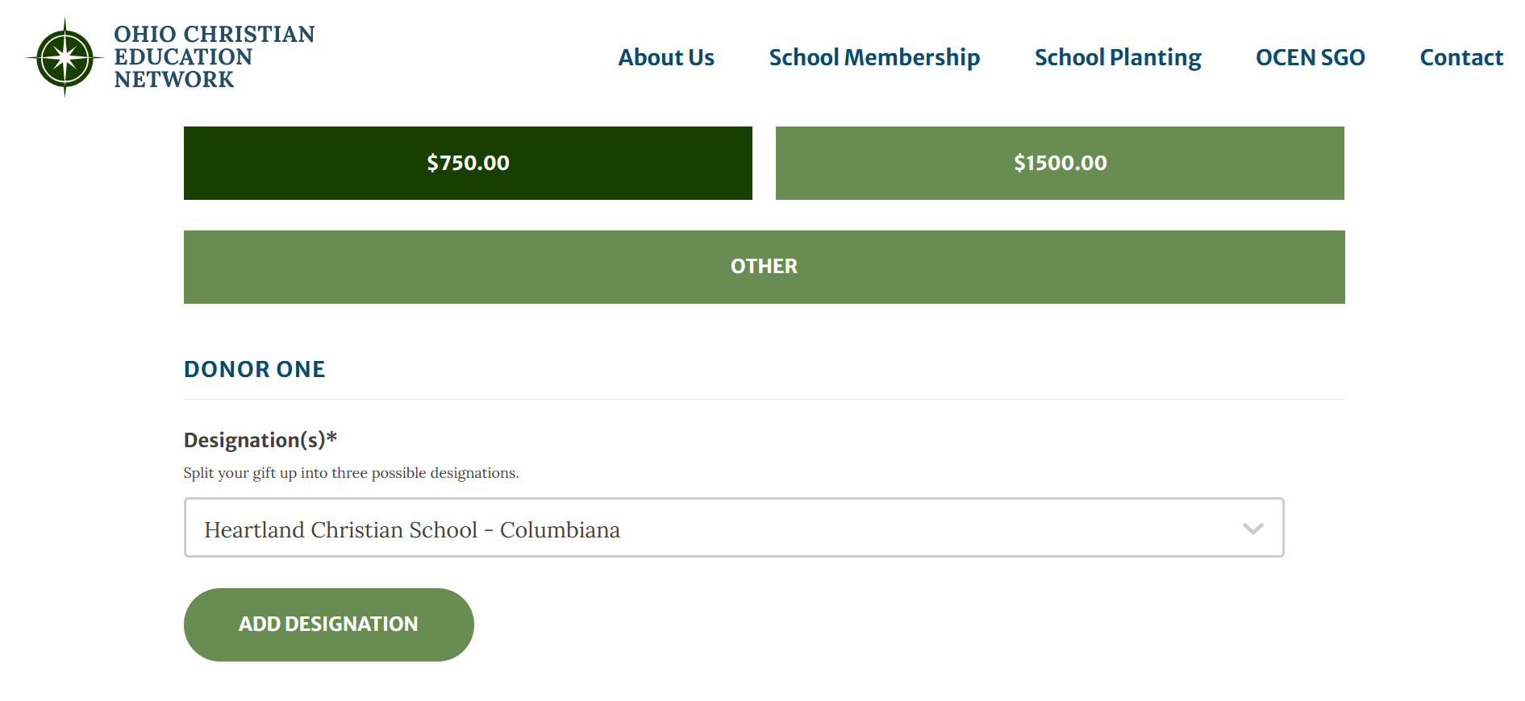Image resolution: width=1525 pixels, height=701 pixels.
Task: Click the DONOR ONE section heading
Action: (254, 369)
